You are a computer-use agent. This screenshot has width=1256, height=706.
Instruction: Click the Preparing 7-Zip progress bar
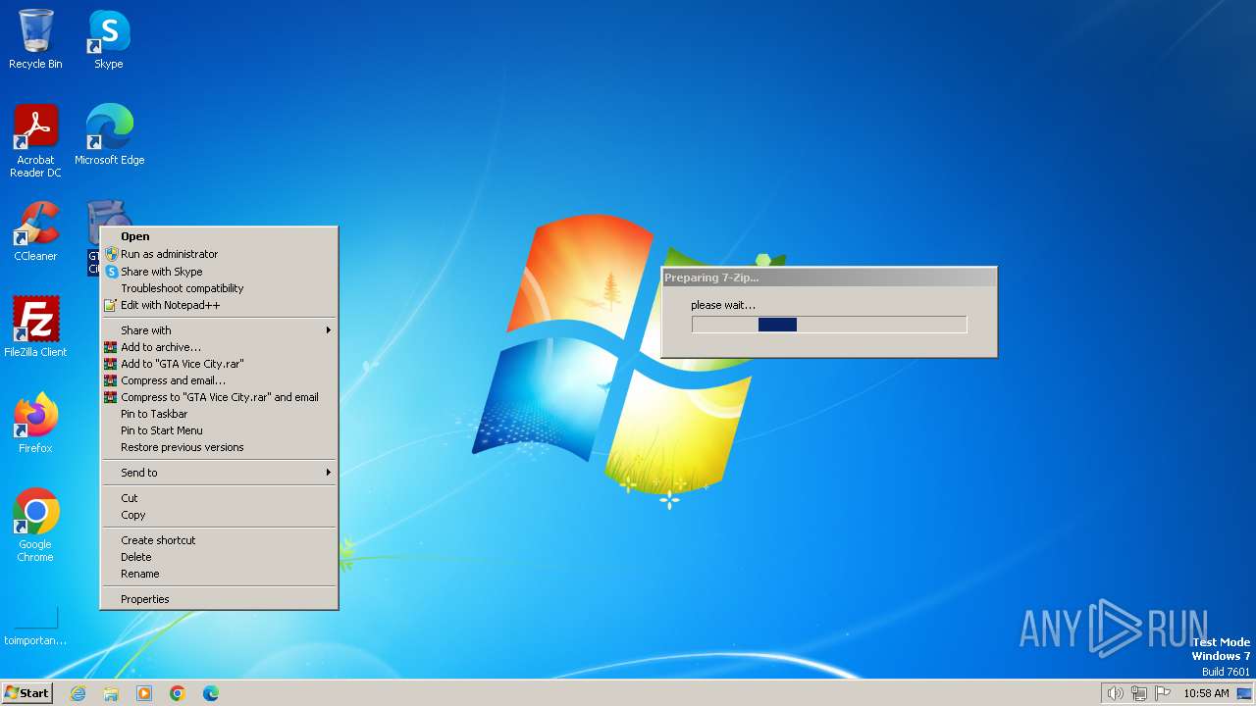tap(829, 325)
